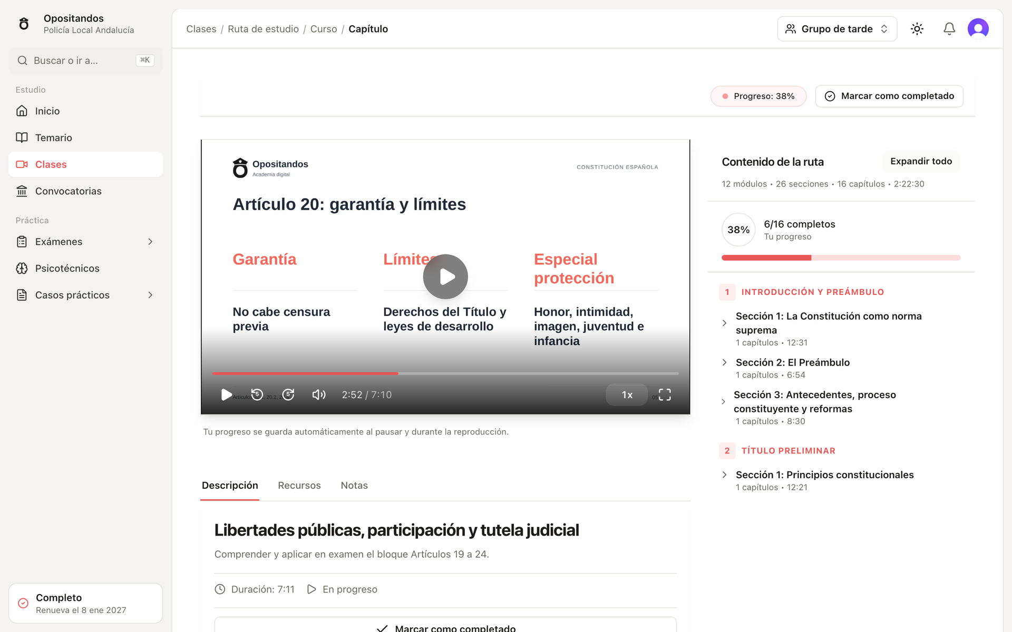Switch to the Recursos tab
1012x632 pixels.
tap(299, 485)
